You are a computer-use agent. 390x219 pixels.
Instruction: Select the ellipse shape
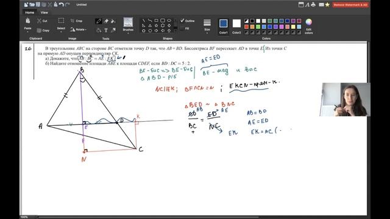click(x=169, y=20)
